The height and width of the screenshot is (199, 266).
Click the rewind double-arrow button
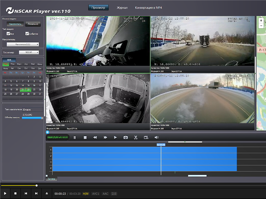95,137
